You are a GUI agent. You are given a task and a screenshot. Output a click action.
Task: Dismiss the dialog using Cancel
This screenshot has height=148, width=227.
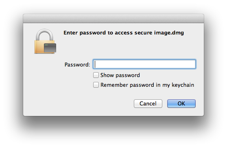[148, 103]
